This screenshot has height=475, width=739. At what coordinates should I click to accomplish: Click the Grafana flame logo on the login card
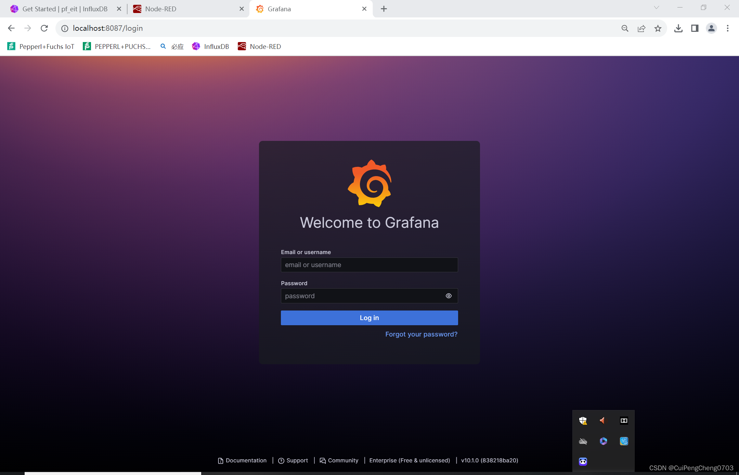(x=369, y=184)
